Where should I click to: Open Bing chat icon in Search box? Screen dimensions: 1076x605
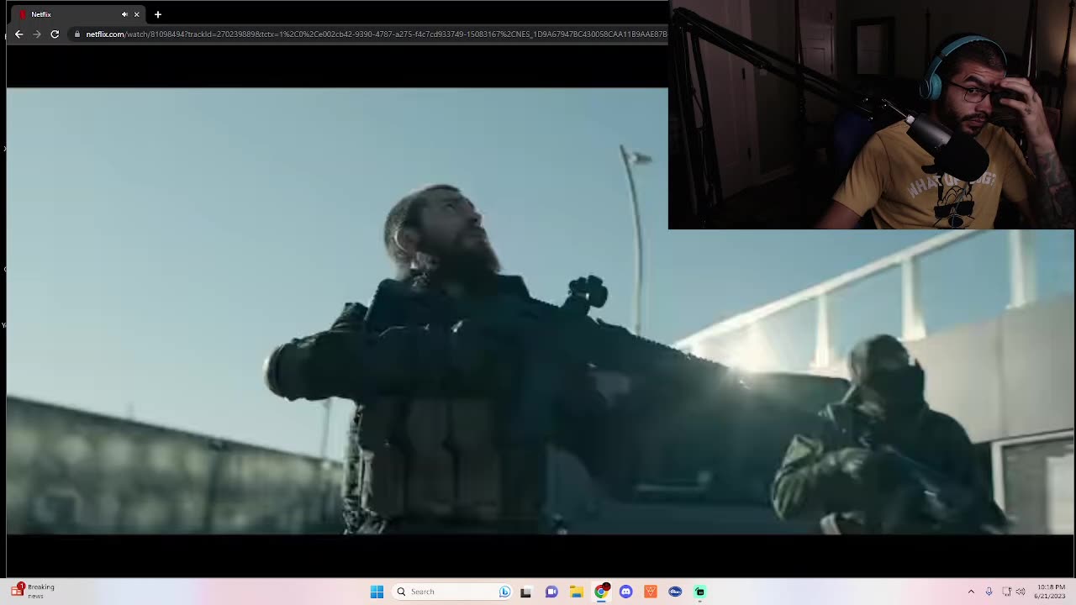(504, 592)
